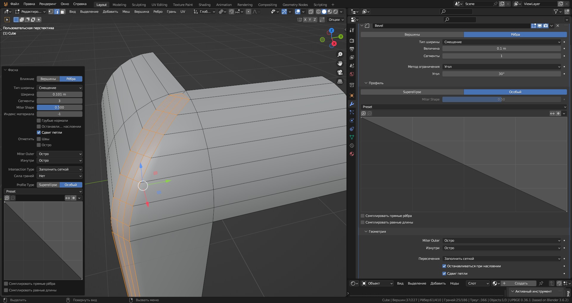Click the pan view hand icon
The width and height of the screenshot is (572, 303).
click(340, 64)
